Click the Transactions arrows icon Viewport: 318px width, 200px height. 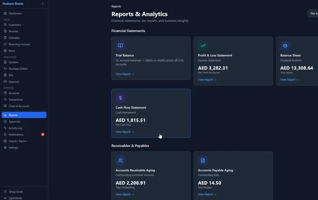tap(5, 100)
